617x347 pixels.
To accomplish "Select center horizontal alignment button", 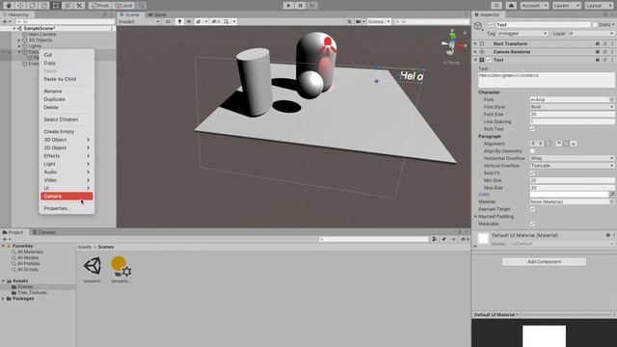I will tap(541, 144).
